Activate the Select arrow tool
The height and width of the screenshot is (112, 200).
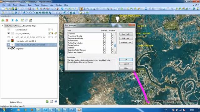[81, 9]
